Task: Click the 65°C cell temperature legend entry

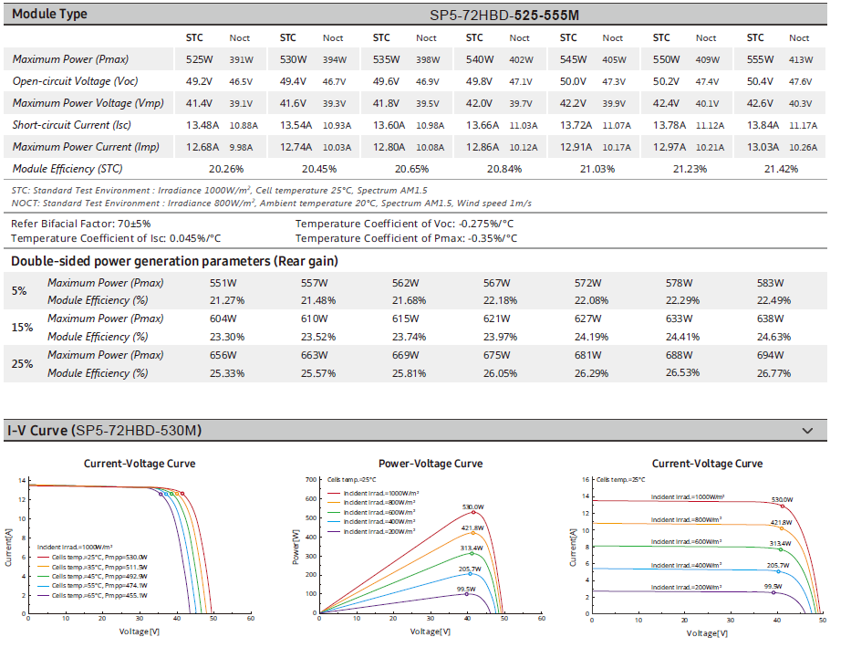Action: [99, 595]
